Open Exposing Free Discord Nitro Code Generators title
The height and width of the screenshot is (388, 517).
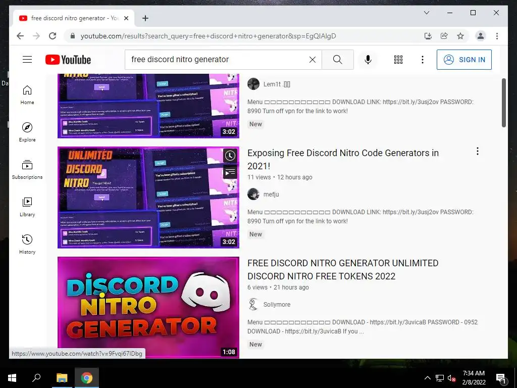[x=343, y=159]
